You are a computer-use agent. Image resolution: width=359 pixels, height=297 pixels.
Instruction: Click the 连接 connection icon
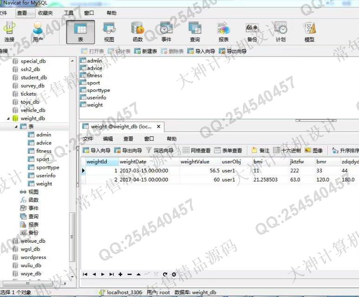(9, 32)
